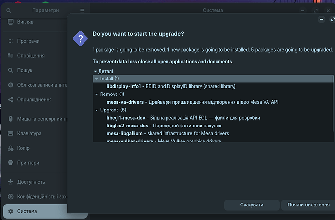The height and width of the screenshot is (220, 335).
Task: Click the Принтери printer icon
Action: (11, 163)
